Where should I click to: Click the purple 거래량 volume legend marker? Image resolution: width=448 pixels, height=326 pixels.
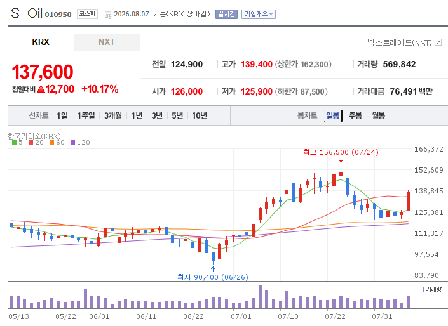423,289
